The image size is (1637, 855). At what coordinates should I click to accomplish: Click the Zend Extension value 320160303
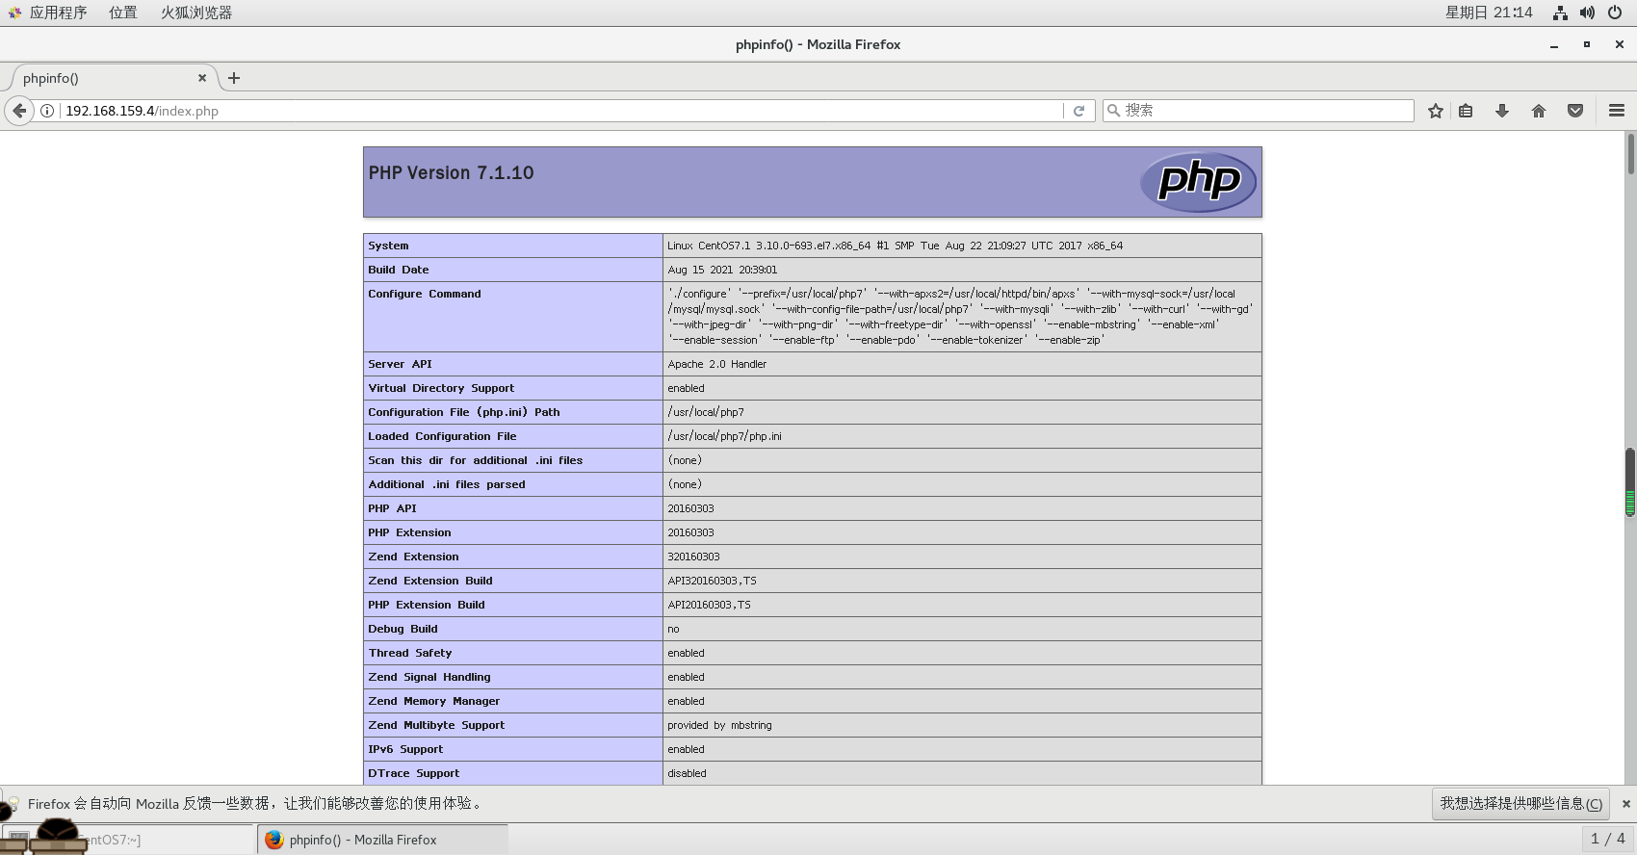click(x=693, y=557)
